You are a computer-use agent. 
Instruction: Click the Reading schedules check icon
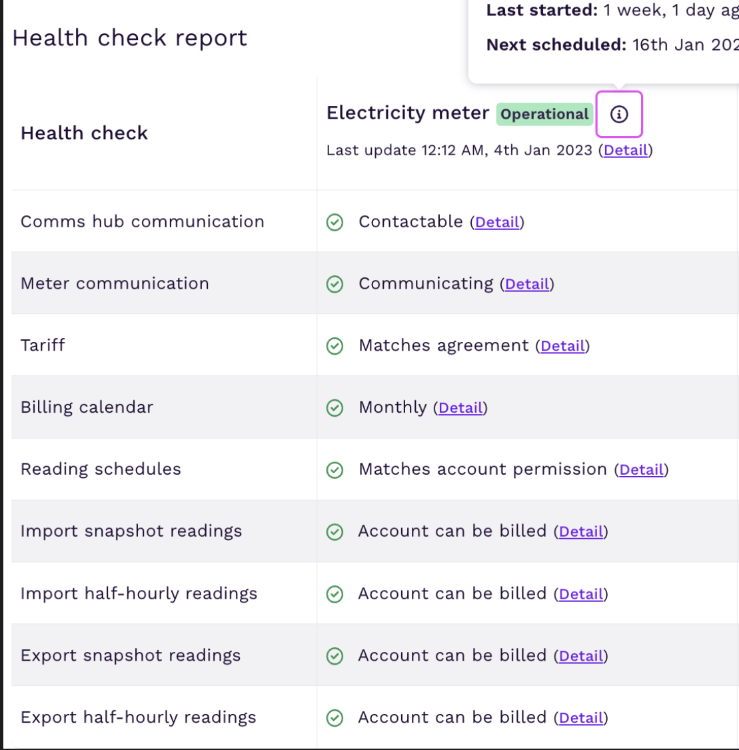coord(335,470)
